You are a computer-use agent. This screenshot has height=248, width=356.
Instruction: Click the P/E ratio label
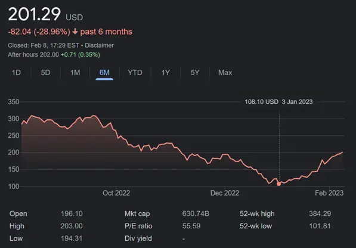138,226
